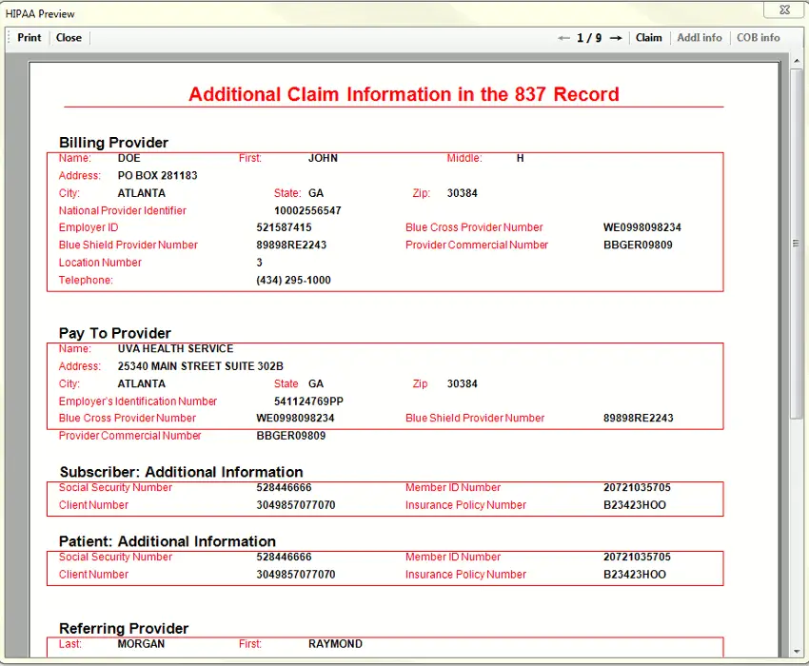Click the toolbar grip handle

coord(9,38)
